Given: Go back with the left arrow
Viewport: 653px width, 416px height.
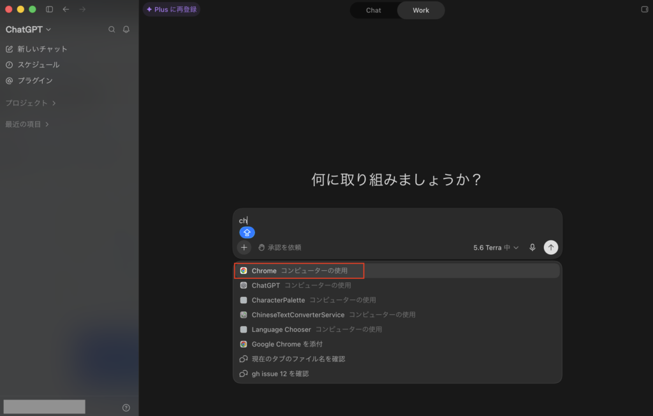Looking at the screenshot, I should [x=66, y=9].
